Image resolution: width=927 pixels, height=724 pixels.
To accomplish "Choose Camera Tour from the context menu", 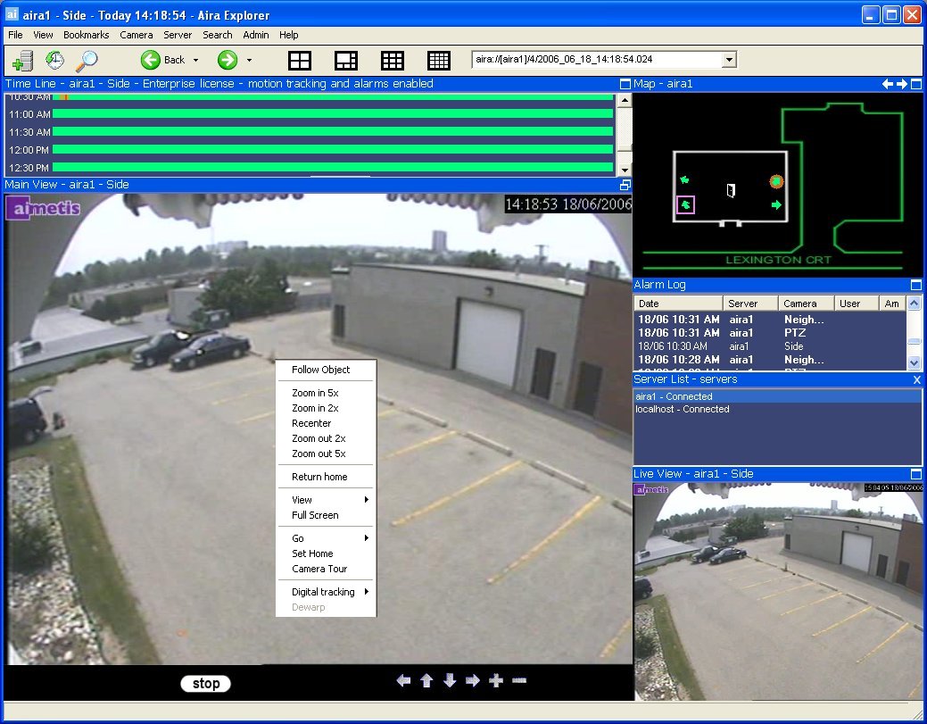I will 327,569.
